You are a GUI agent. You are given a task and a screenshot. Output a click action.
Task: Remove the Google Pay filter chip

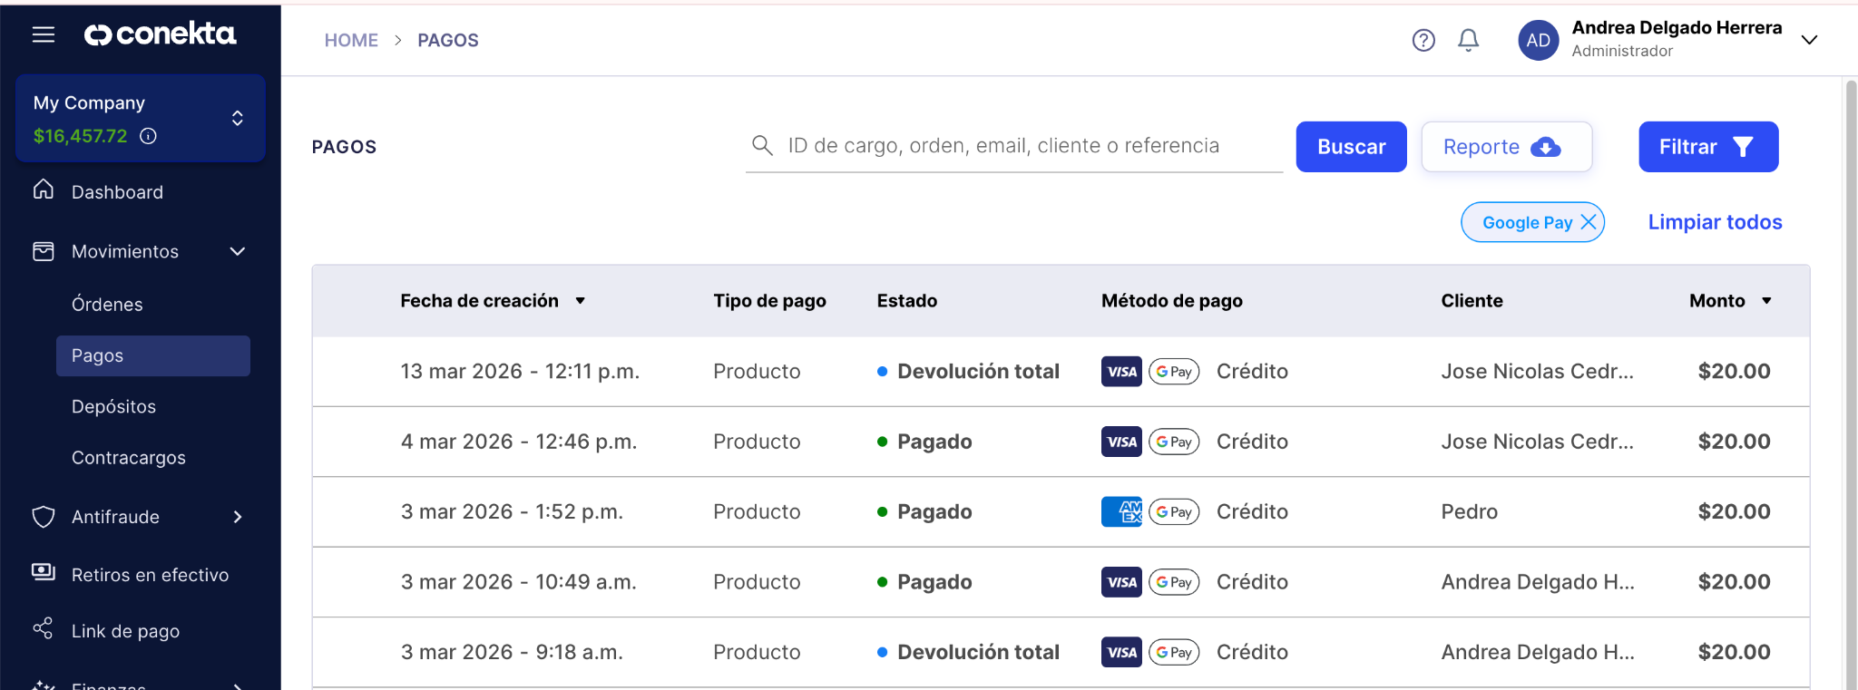click(x=1589, y=222)
